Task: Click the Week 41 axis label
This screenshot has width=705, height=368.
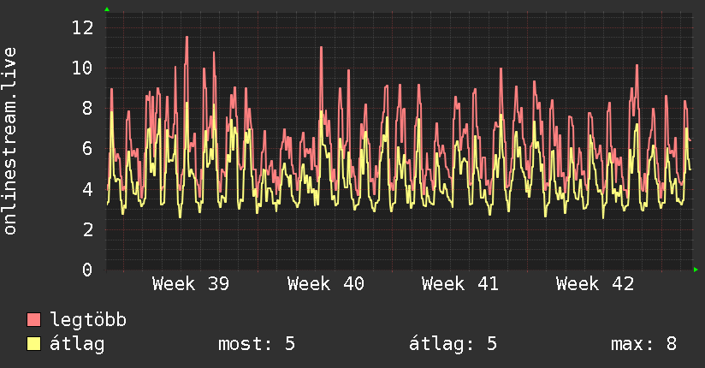Action: point(460,284)
